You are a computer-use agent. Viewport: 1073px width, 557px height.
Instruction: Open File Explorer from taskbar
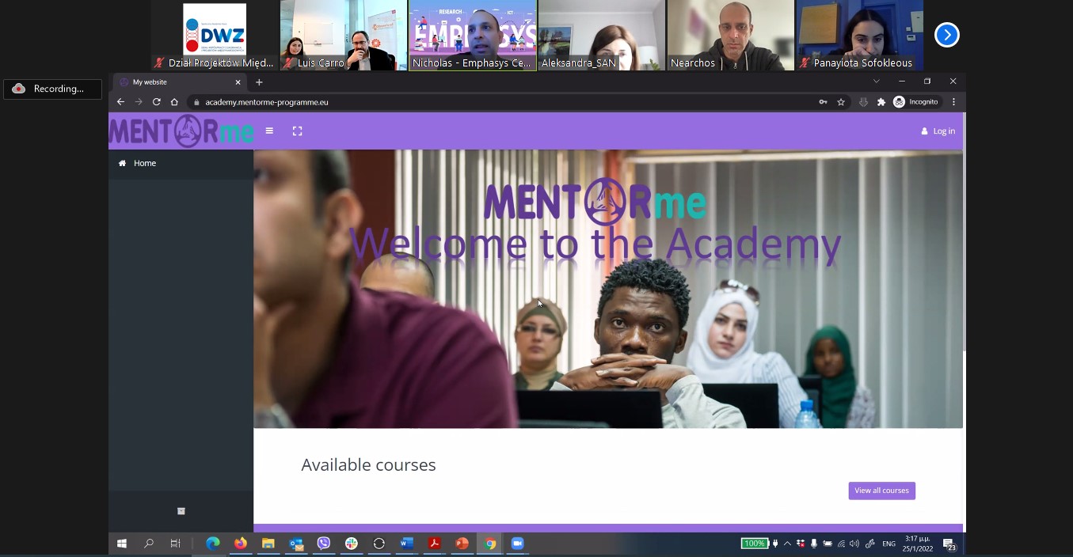coord(268,544)
